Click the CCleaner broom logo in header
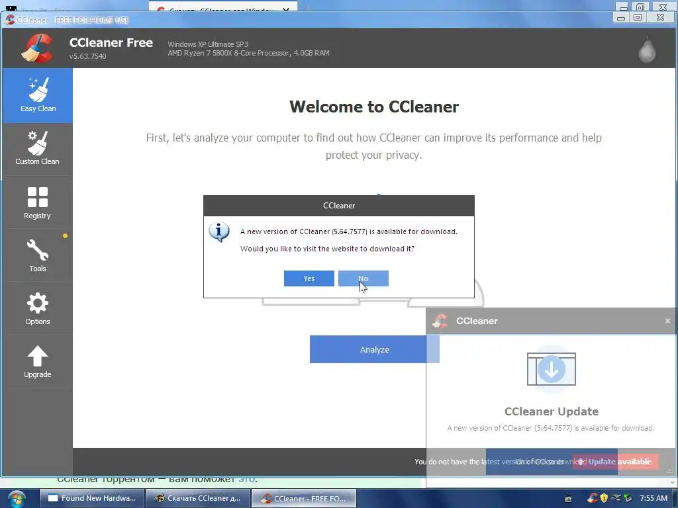678x508 pixels. tap(37, 48)
